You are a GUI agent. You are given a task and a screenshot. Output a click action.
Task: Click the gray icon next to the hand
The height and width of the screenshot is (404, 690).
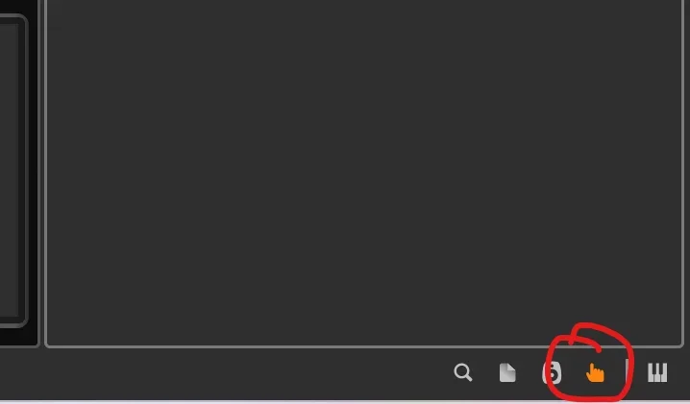tap(553, 372)
